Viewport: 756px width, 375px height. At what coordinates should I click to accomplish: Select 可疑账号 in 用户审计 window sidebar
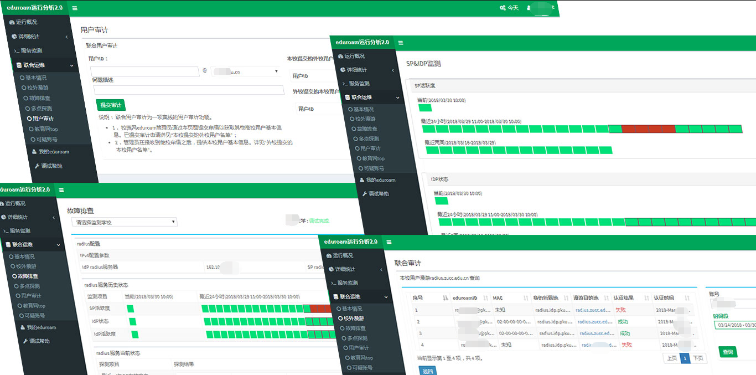pos(44,139)
